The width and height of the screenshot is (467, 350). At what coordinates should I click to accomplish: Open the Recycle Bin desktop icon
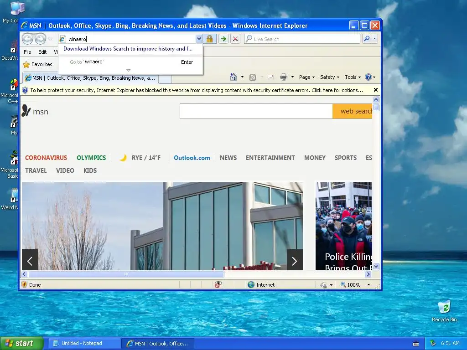[x=444, y=311]
